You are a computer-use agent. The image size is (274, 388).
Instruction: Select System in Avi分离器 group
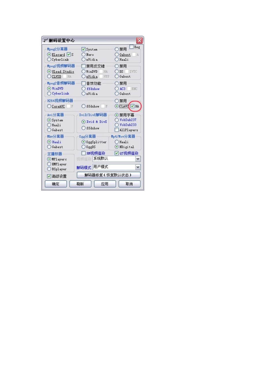49,120
